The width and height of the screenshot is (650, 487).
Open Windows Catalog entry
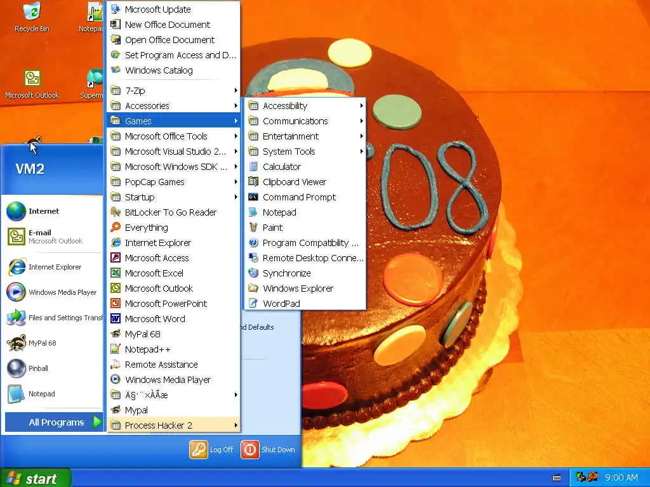point(174,70)
